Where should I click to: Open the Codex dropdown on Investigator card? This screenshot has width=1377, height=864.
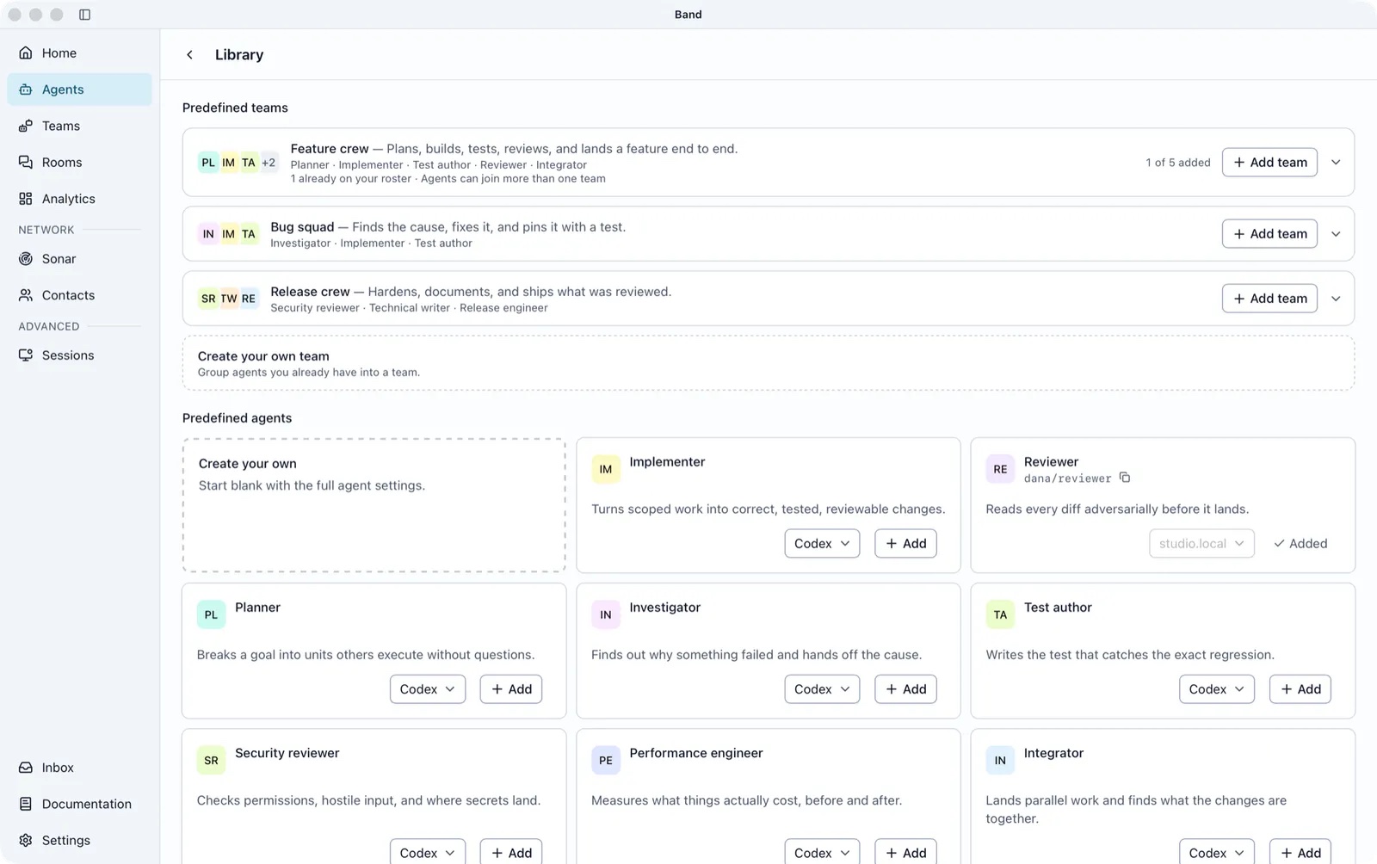[x=822, y=689]
